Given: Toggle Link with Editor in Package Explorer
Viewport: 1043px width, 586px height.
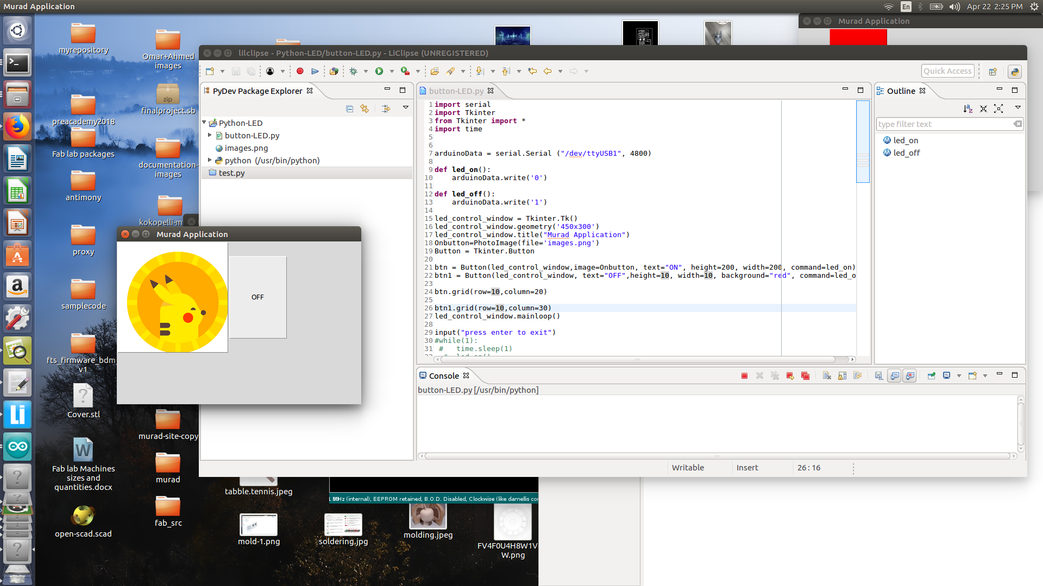Looking at the screenshot, I should coord(365,109).
